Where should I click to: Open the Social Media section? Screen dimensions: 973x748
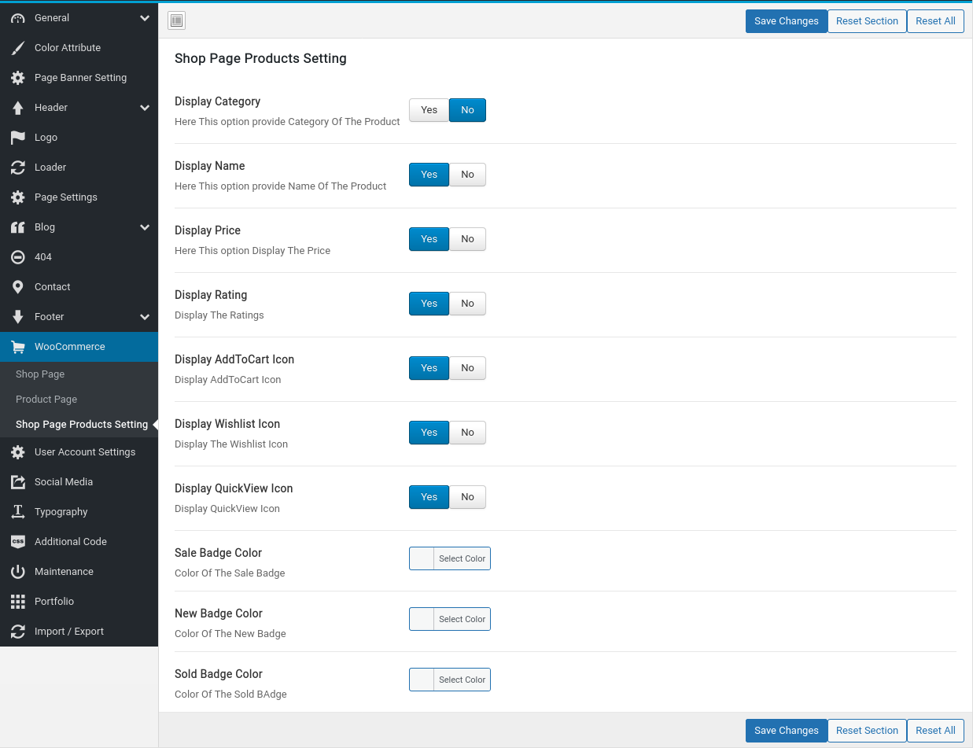(x=79, y=482)
